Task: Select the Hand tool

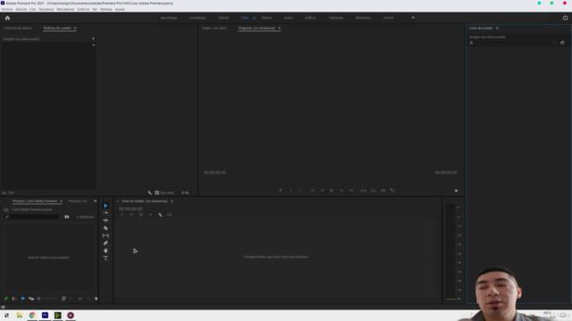Action: (105, 251)
